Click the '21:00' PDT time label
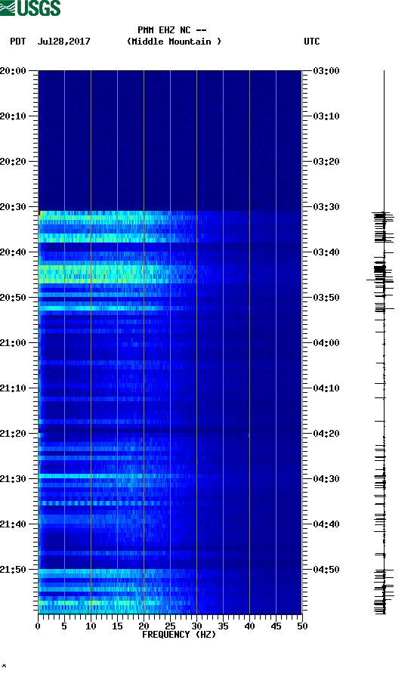This screenshot has width=417, height=674. tap(13, 343)
